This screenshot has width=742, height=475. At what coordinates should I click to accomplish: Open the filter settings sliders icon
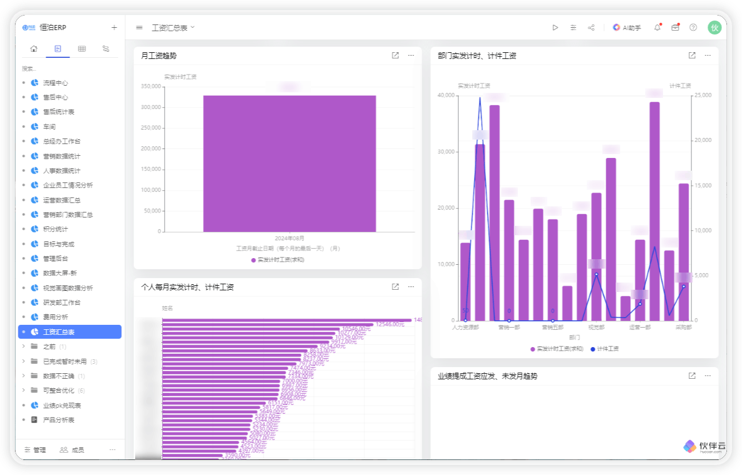click(x=573, y=27)
